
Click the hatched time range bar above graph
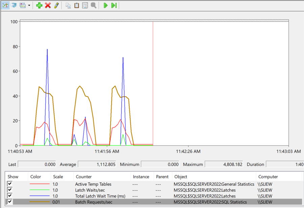[x=154, y=20]
